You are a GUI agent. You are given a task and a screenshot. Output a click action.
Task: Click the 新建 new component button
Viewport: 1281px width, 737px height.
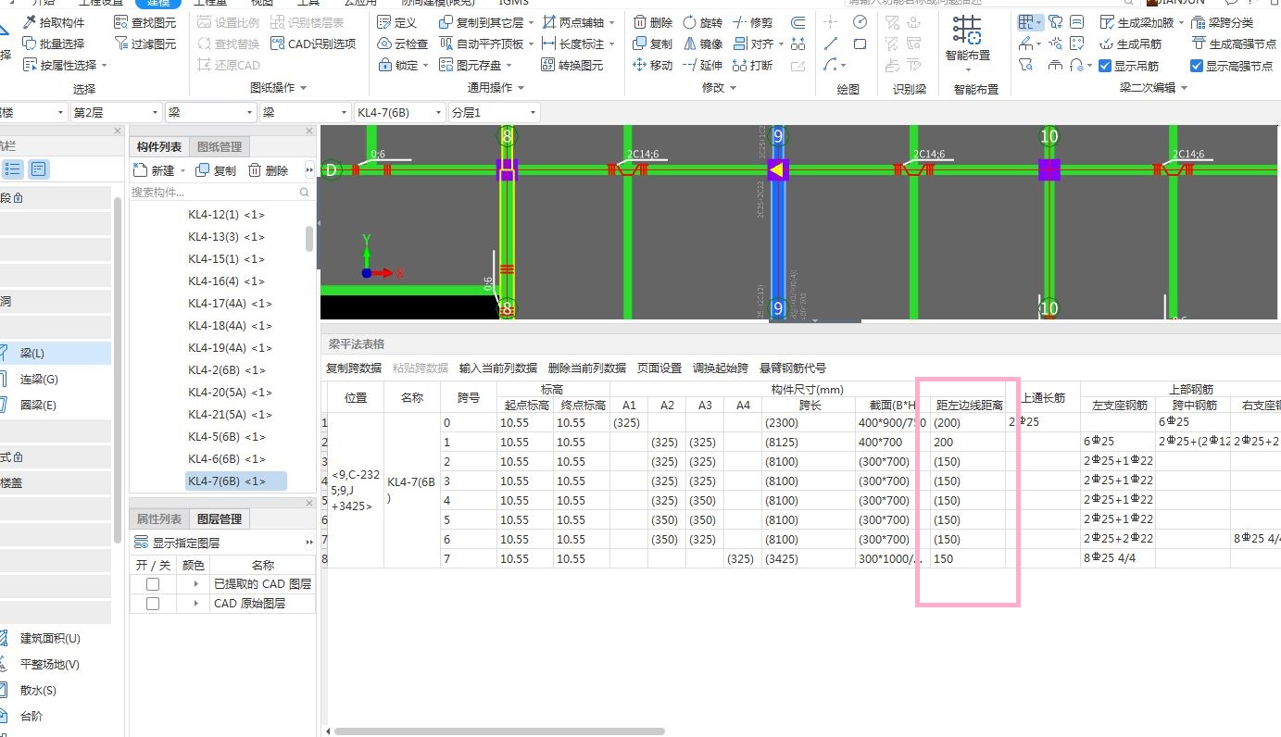[154, 170]
